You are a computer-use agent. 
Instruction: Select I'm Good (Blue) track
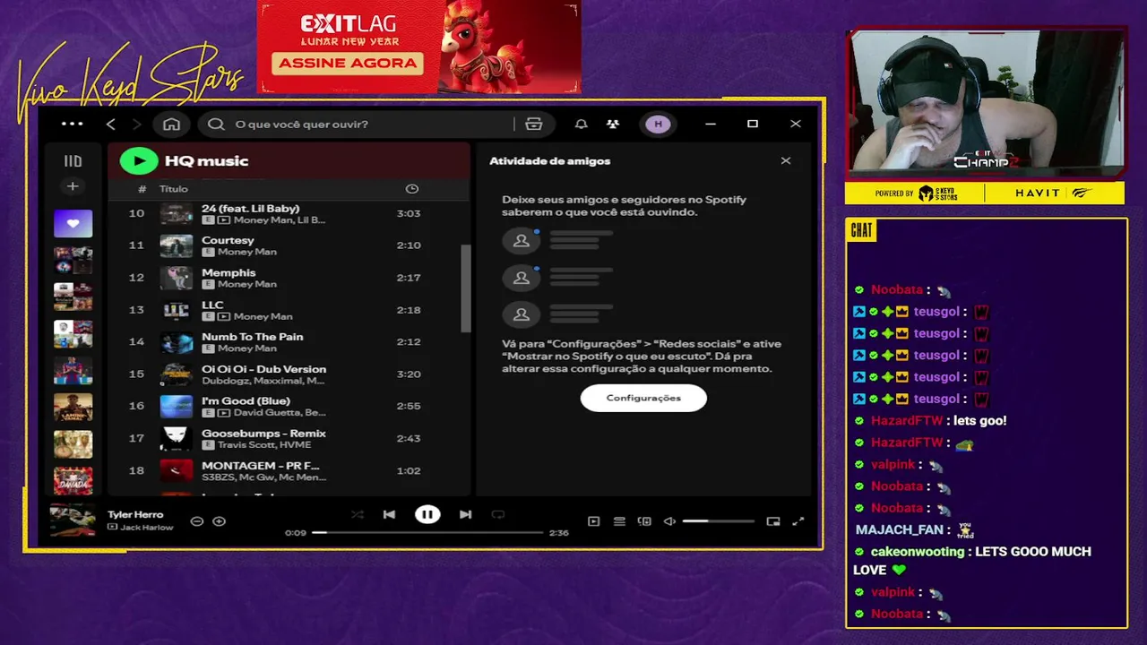click(x=289, y=406)
